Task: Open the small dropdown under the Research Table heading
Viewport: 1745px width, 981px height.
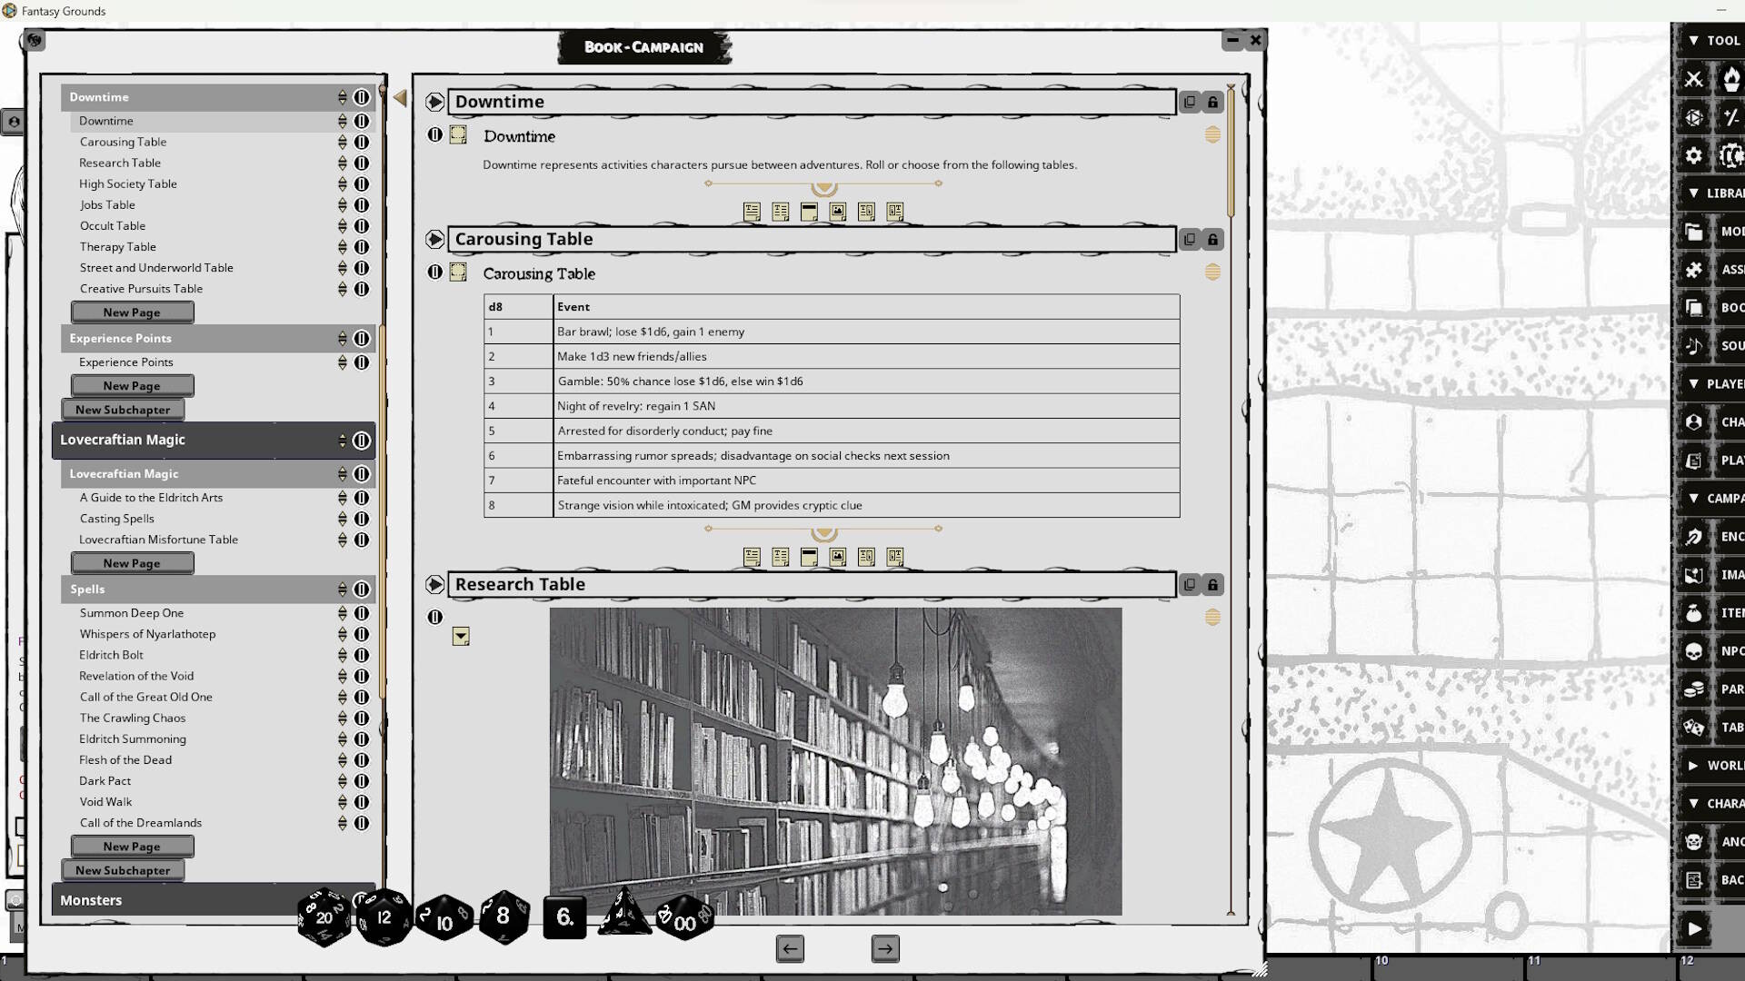Action: click(x=461, y=636)
